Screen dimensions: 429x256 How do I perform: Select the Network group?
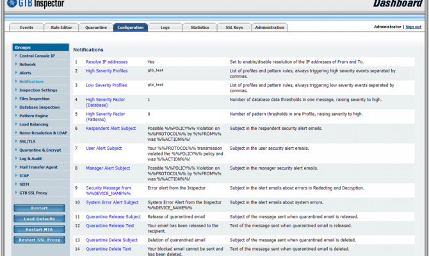28,64
